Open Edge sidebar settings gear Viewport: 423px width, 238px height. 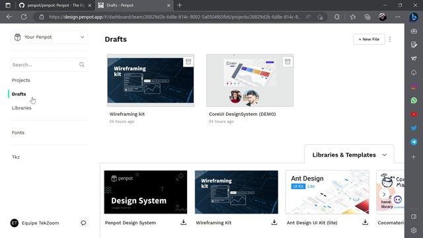click(x=414, y=231)
